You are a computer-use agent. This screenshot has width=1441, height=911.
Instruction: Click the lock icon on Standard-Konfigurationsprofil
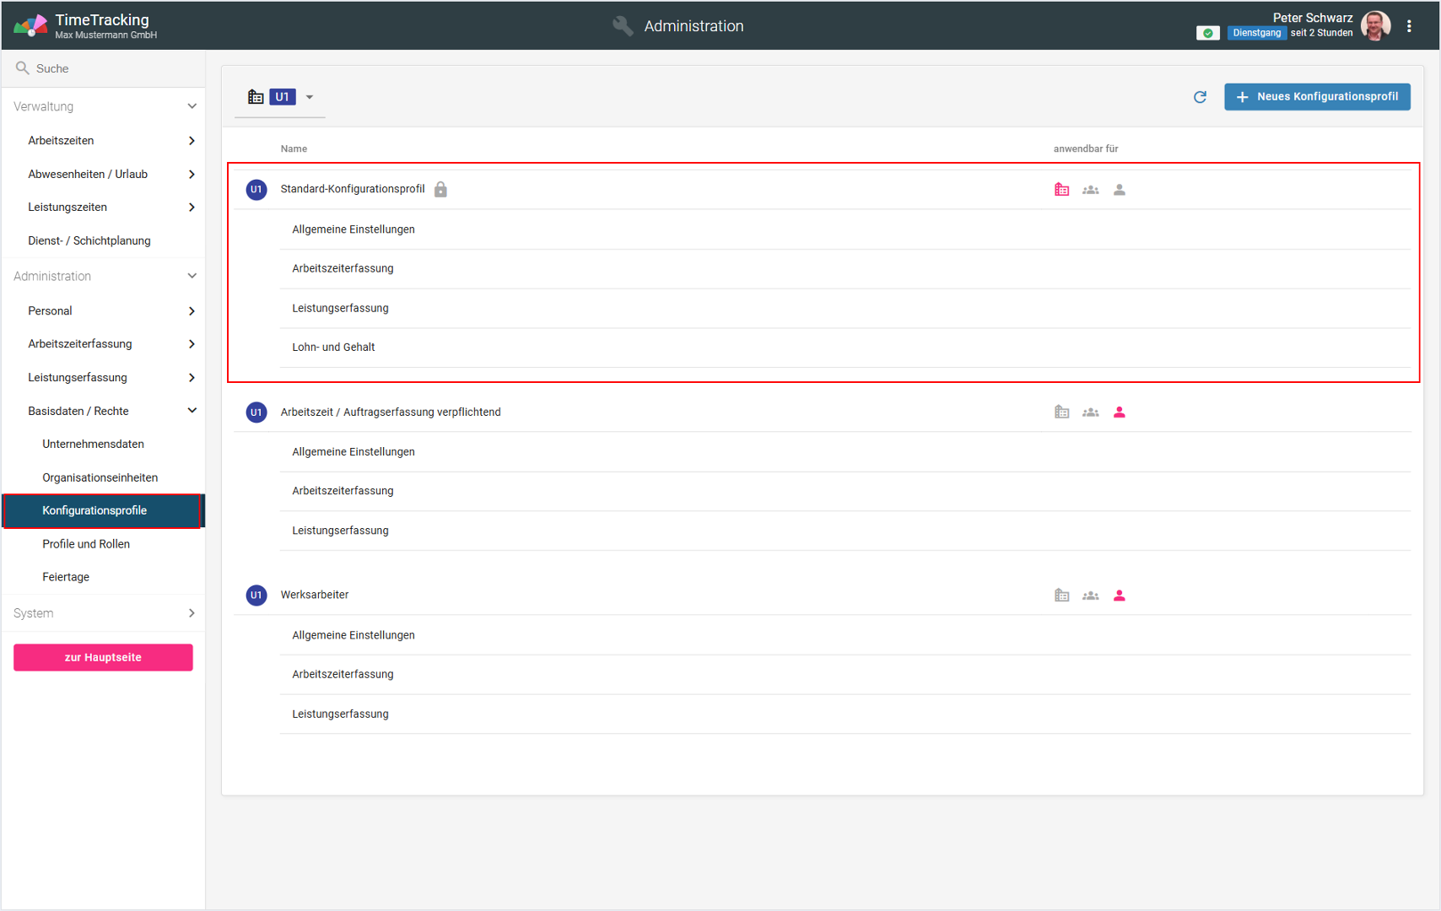coord(440,190)
